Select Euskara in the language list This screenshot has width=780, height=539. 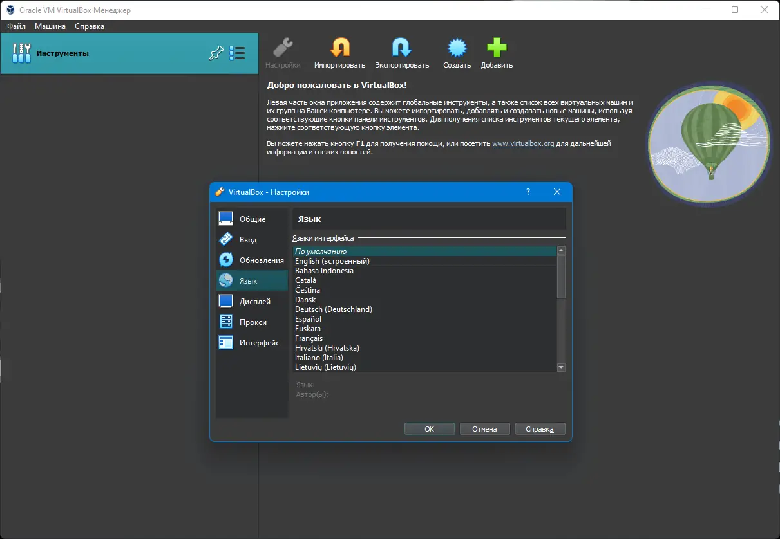[424, 329]
